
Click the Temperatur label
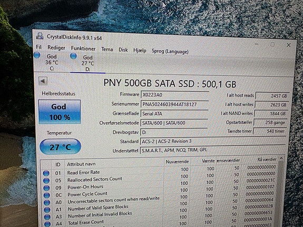pos(59,133)
